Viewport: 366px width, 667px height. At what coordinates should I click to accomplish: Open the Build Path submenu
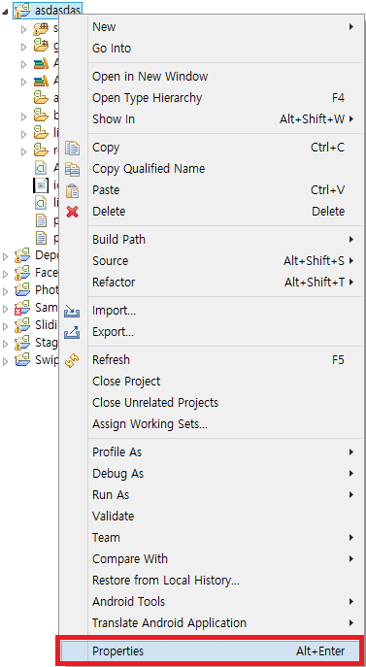[221, 240]
